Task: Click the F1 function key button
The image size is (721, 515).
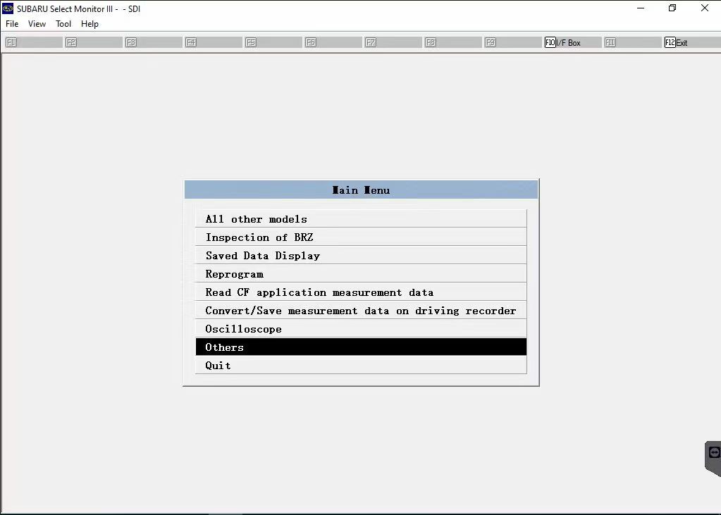Action: tap(33, 43)
